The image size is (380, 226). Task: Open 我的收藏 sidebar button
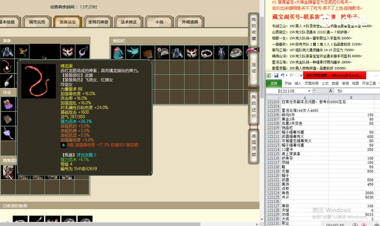pos(254,30)
